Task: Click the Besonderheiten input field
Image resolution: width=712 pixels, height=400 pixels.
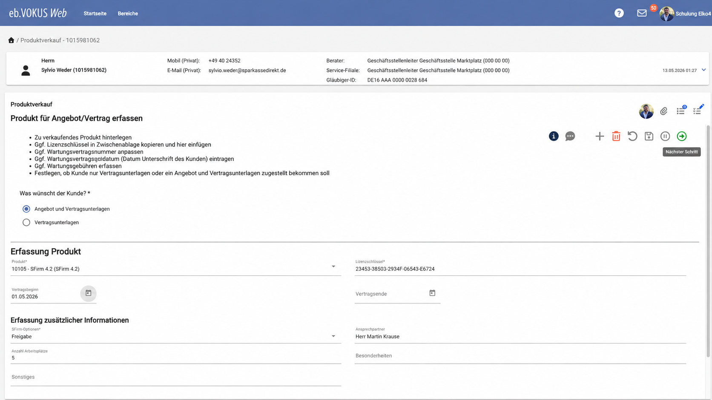Action: 520,356
